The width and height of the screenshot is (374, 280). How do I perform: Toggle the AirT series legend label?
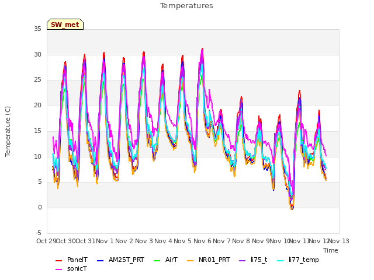(x=171, y=260)
